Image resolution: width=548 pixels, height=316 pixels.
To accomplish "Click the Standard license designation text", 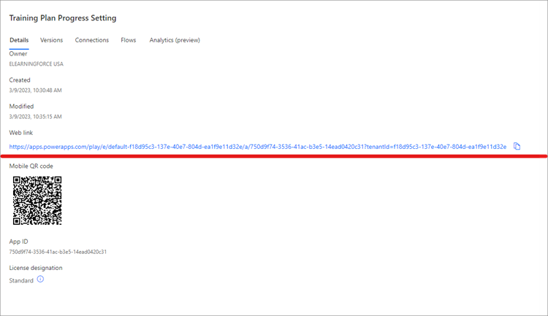I will point(21,280).
